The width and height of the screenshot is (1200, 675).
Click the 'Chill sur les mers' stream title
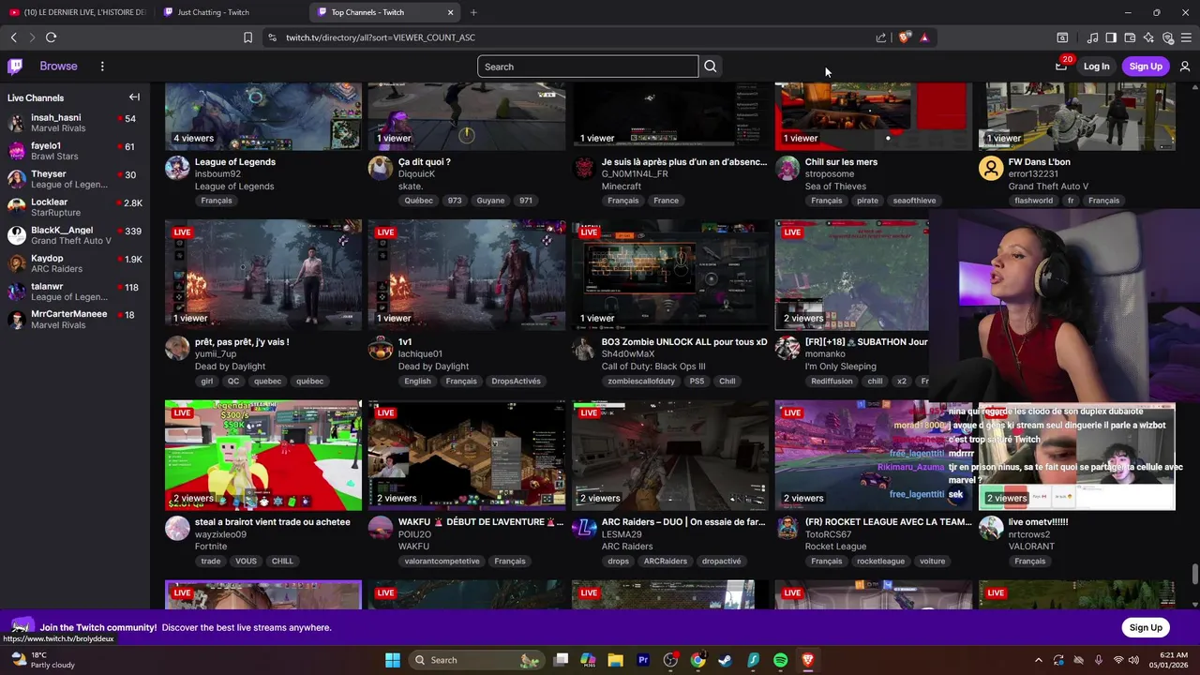click(841, 162)
